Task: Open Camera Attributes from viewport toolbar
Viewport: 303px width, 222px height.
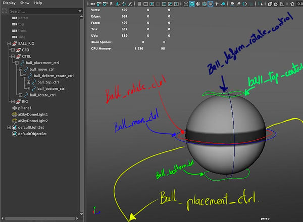Action: coord(105,4)
